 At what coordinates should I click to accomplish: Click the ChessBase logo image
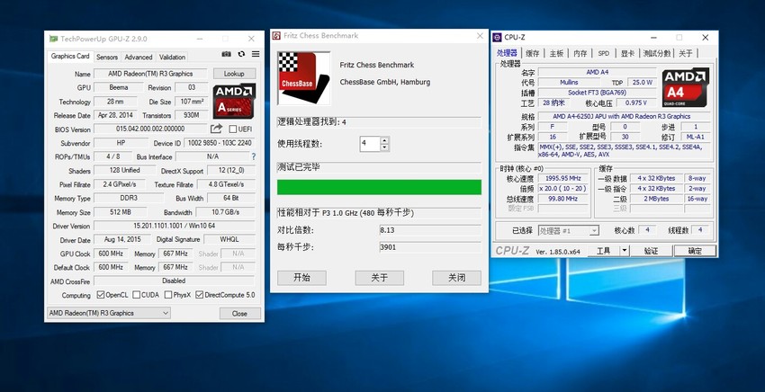click(303, 78)
